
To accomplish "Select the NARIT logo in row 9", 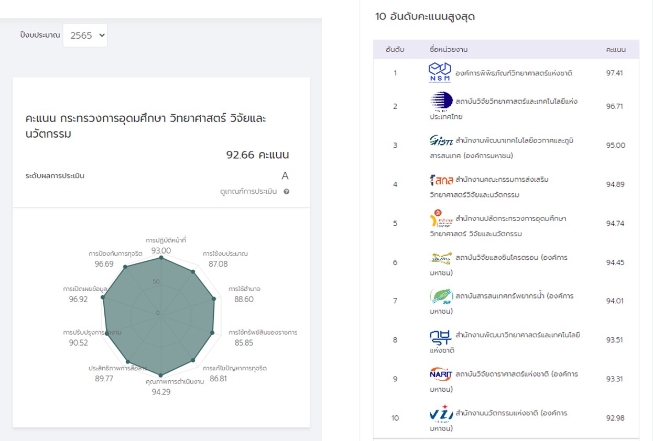I will click(x=440, y=374).
